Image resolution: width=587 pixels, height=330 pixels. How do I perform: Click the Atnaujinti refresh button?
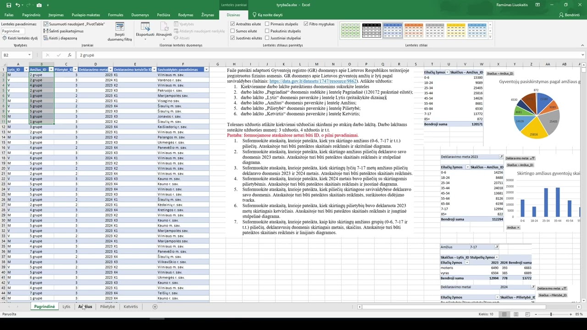(164, 32)
